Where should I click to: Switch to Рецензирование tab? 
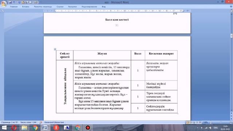[x=89, y=7]
